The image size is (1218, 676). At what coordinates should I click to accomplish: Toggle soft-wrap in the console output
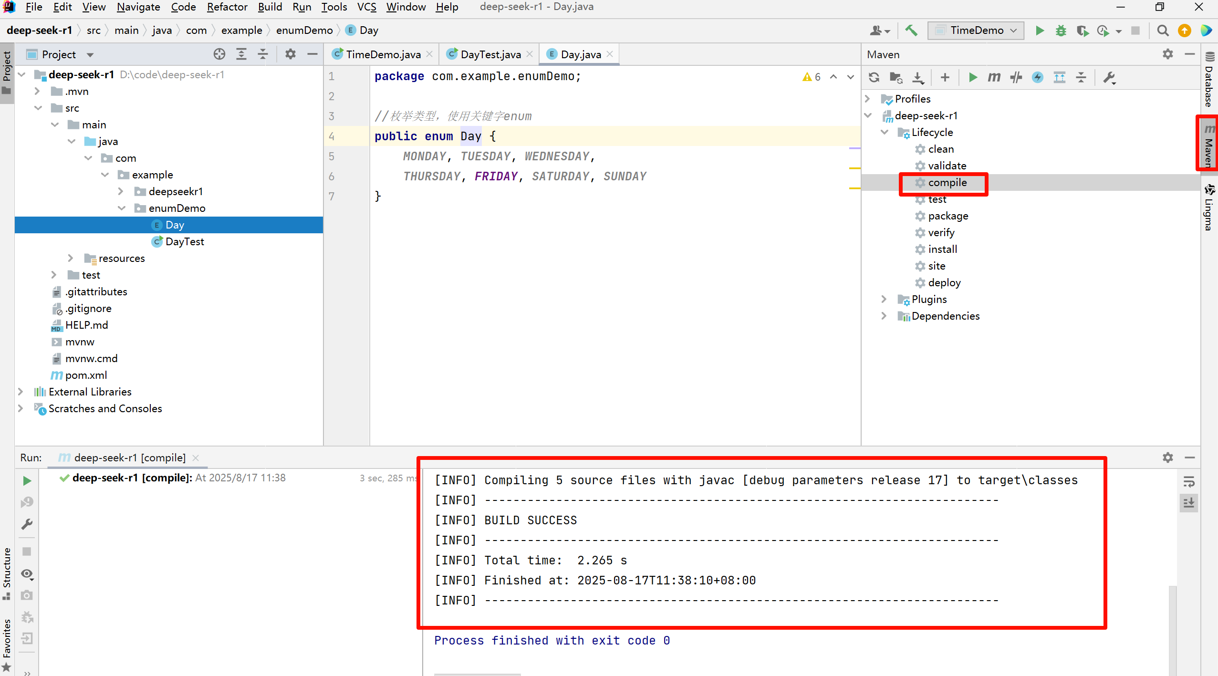pos(1189,481)
